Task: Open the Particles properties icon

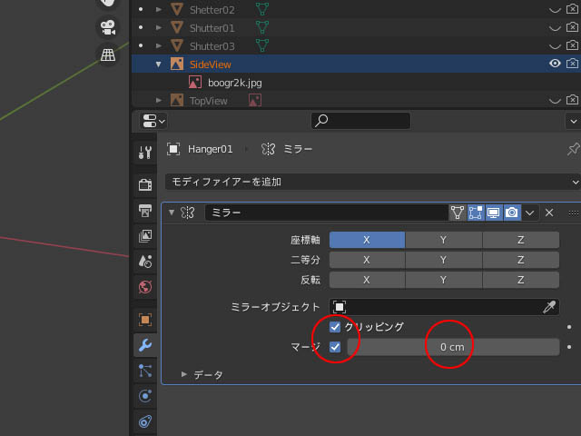Action: tap(145, 371)
